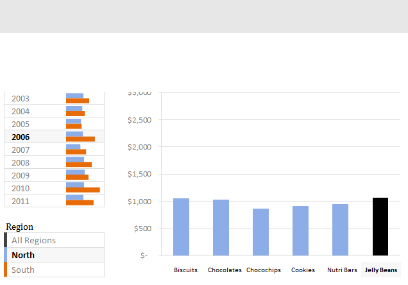Click the Nutri Bars column bar
The width and height of the screenshot is (408, 285).
340,229
